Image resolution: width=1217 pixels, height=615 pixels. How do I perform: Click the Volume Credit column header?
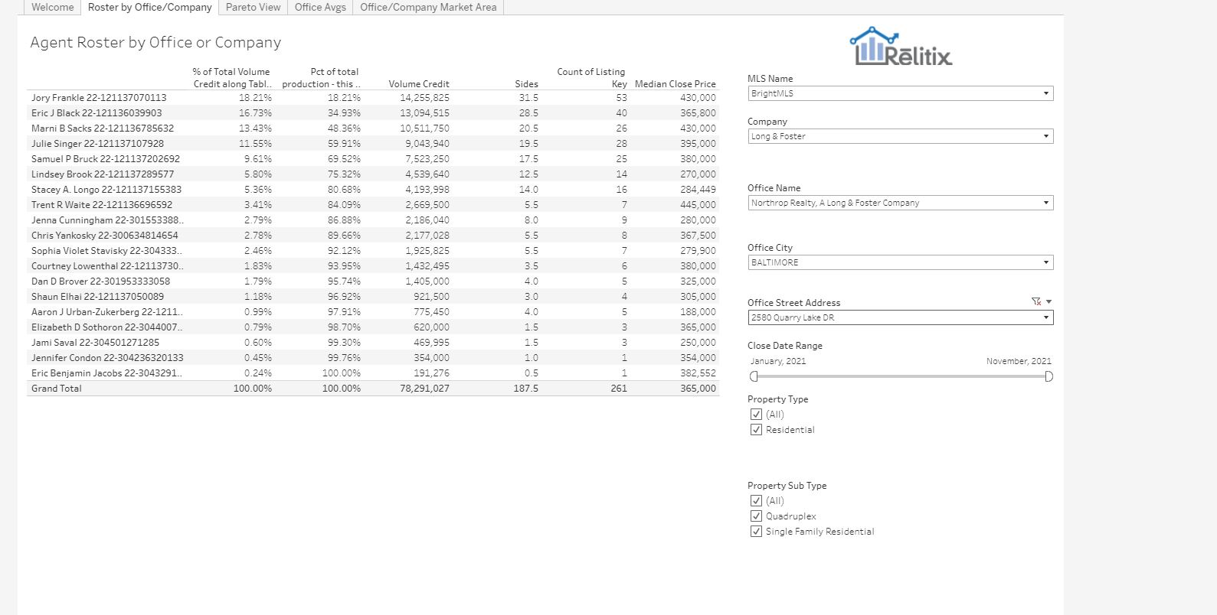point(419,84)
